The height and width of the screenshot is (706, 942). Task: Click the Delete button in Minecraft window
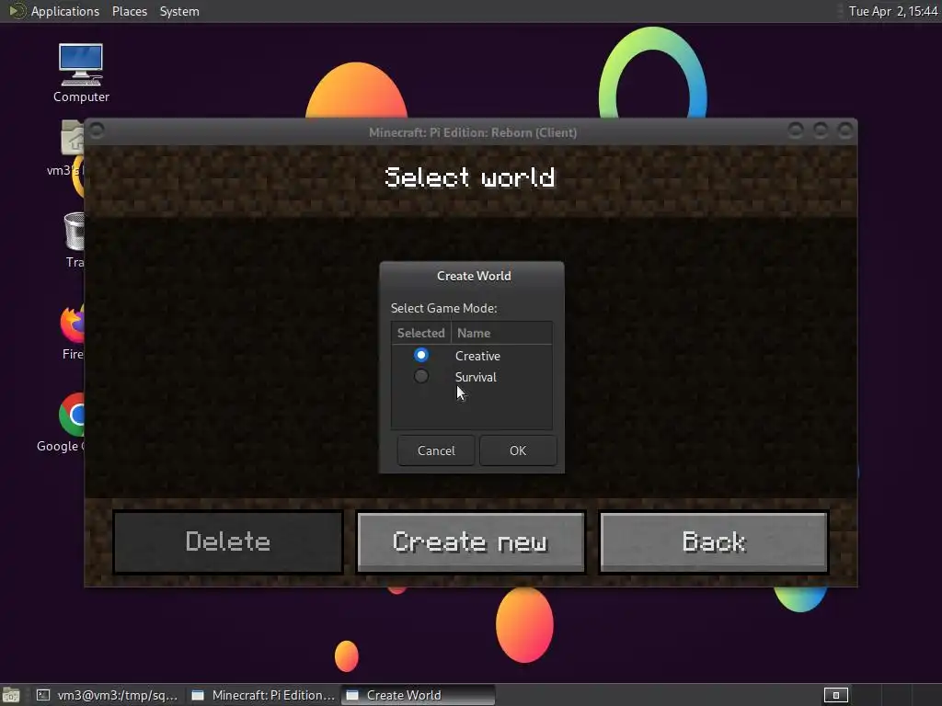(x=228, y=542)
